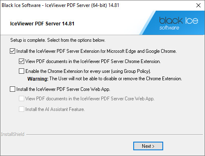The image size is (205, 156).
Task: Click the label text for Edge and Chrome extension
Action: coord(96,51)
